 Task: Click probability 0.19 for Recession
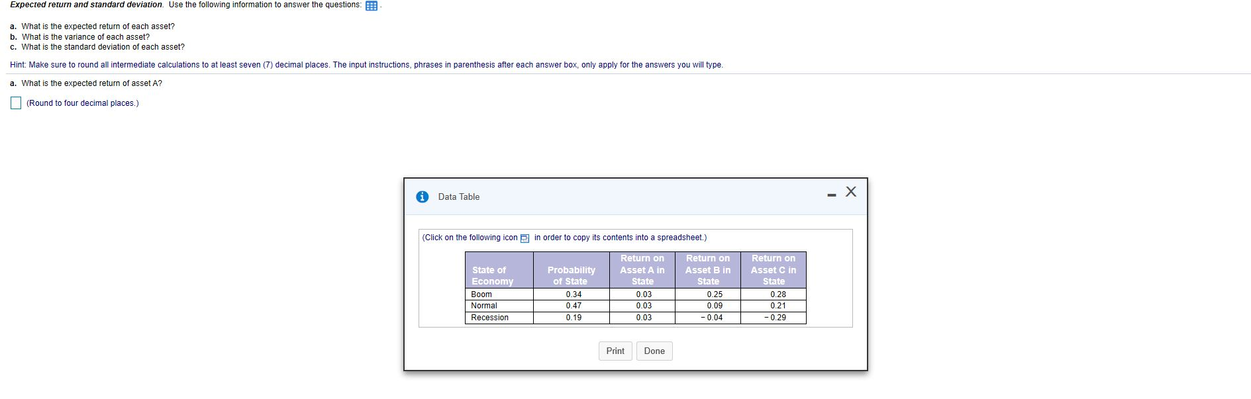pos(574,318)
